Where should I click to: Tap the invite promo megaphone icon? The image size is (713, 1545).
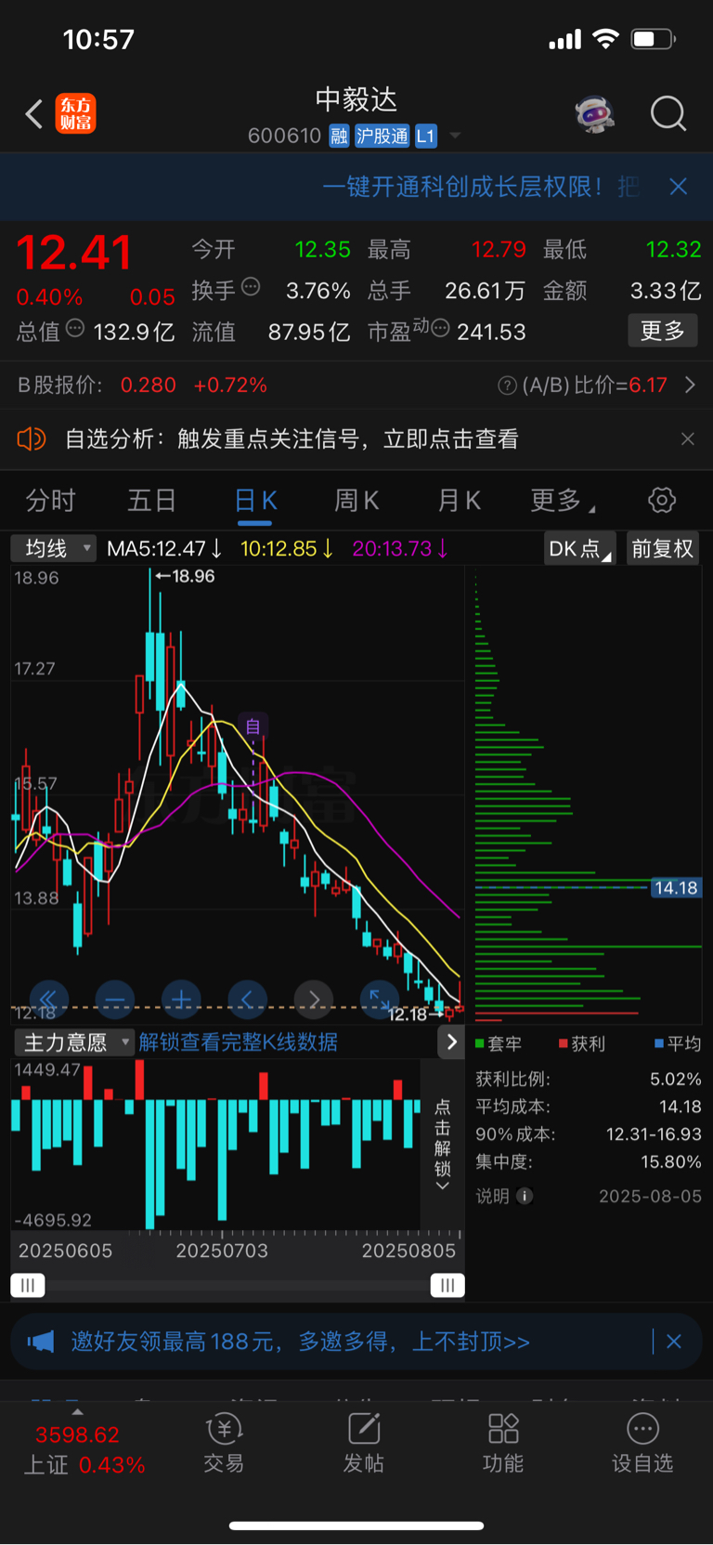pyautogui.click(x=41, y=1342)
